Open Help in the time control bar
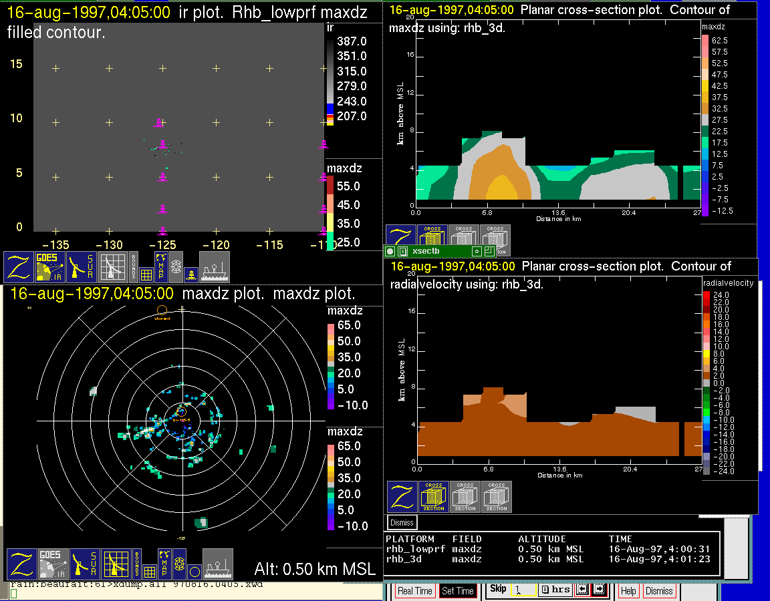770x601 pixels. (628, 591)
